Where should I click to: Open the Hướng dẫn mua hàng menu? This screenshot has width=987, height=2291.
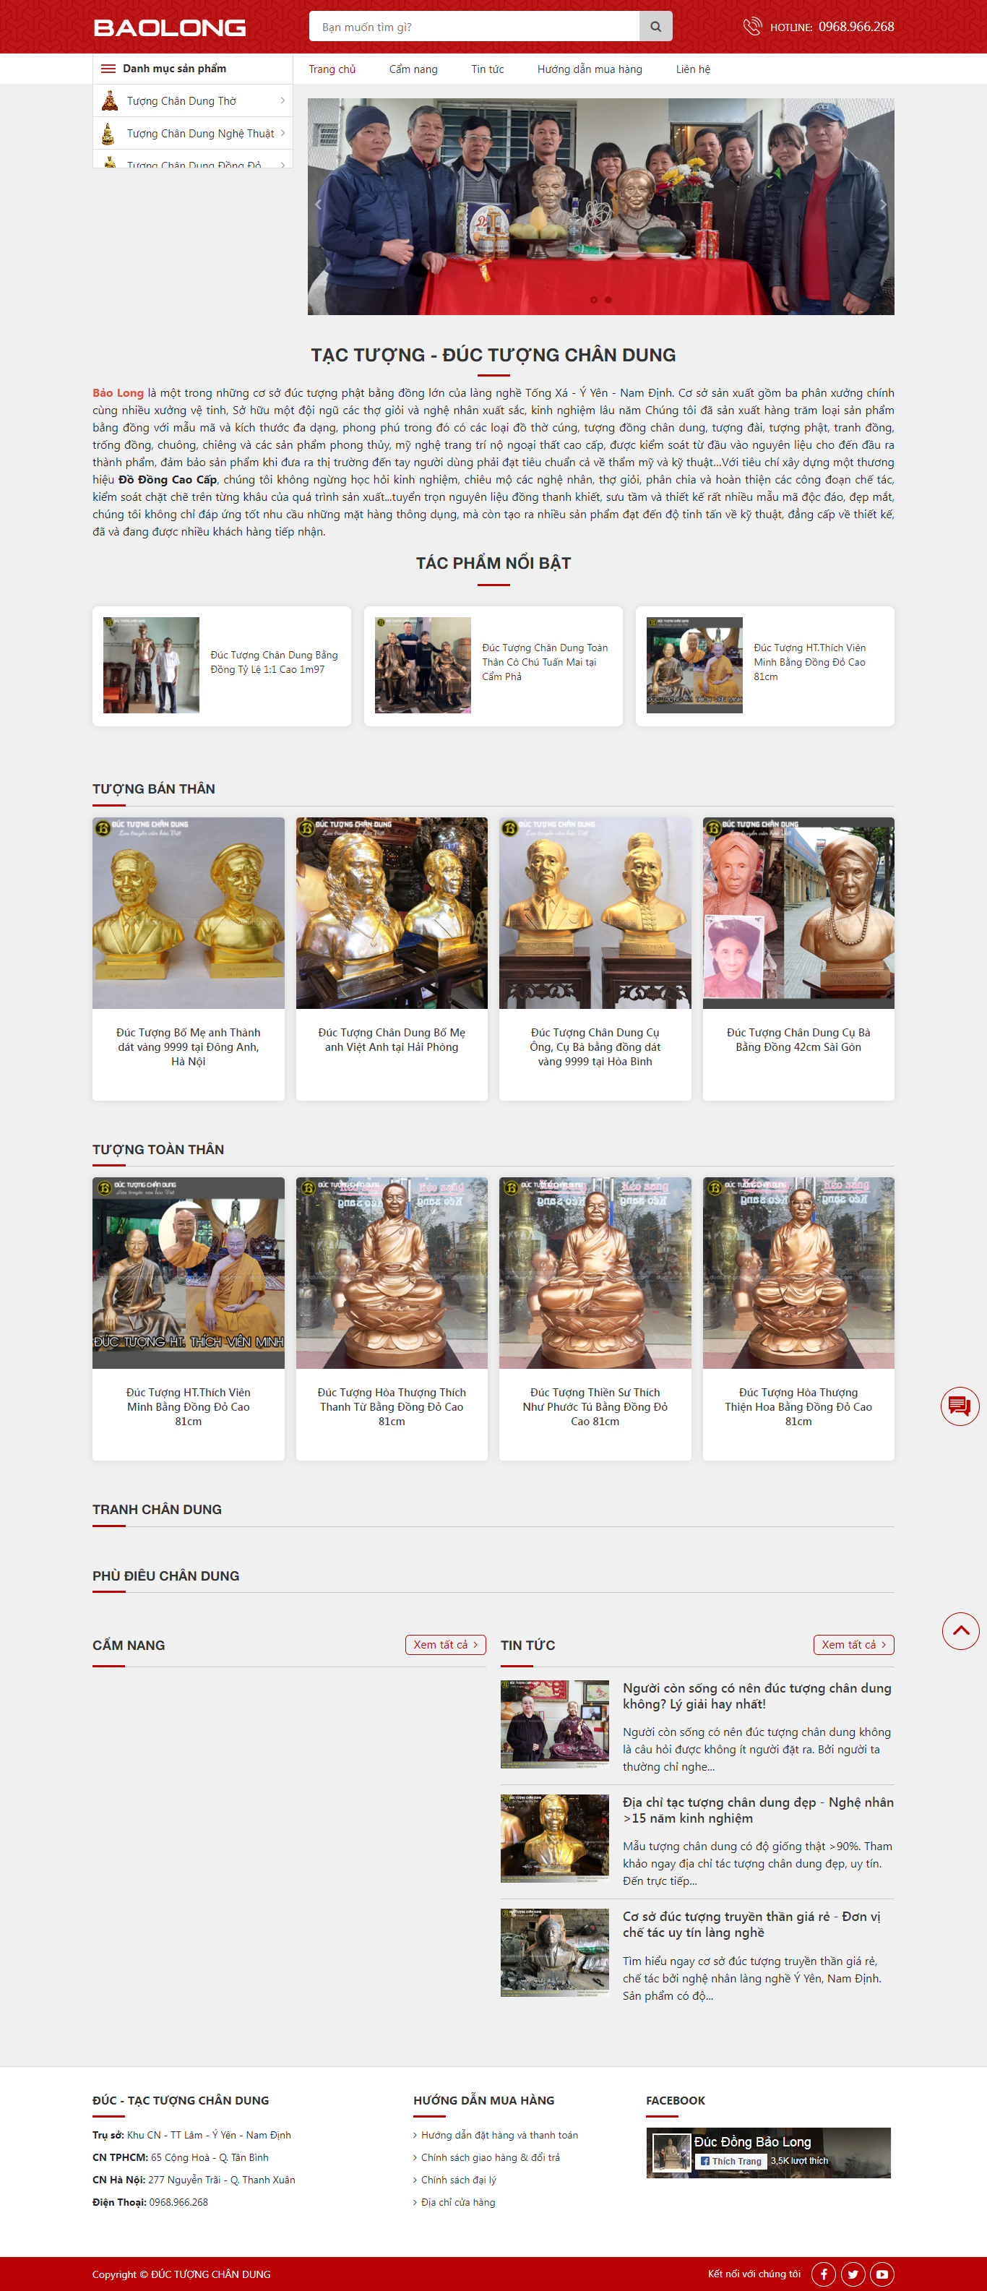tap(589, 69)
